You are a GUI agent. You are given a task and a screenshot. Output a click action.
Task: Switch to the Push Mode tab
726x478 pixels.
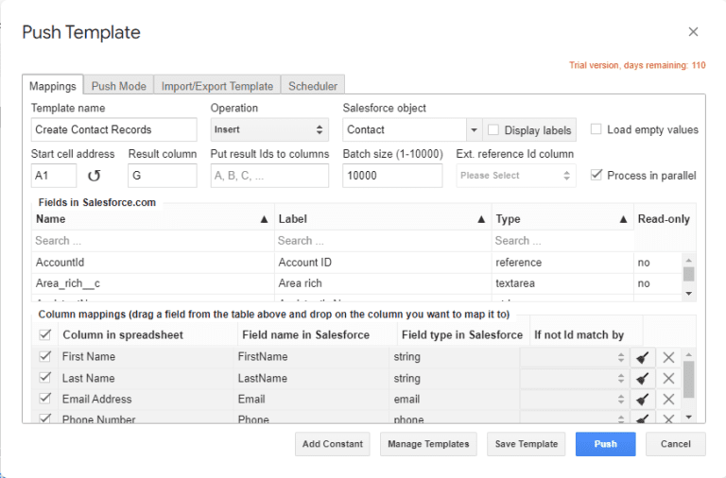point(118,86)
